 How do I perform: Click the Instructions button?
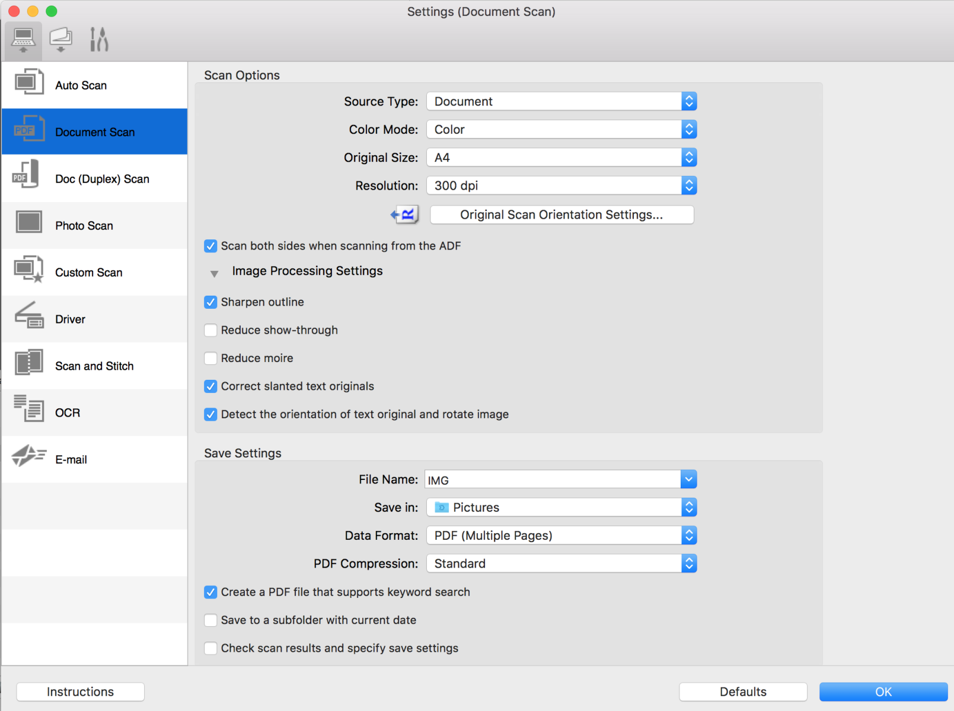point(81,691)
